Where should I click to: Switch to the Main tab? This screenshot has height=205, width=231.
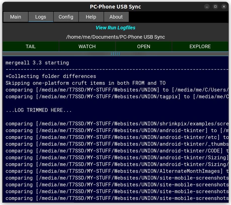pos(16,17)
